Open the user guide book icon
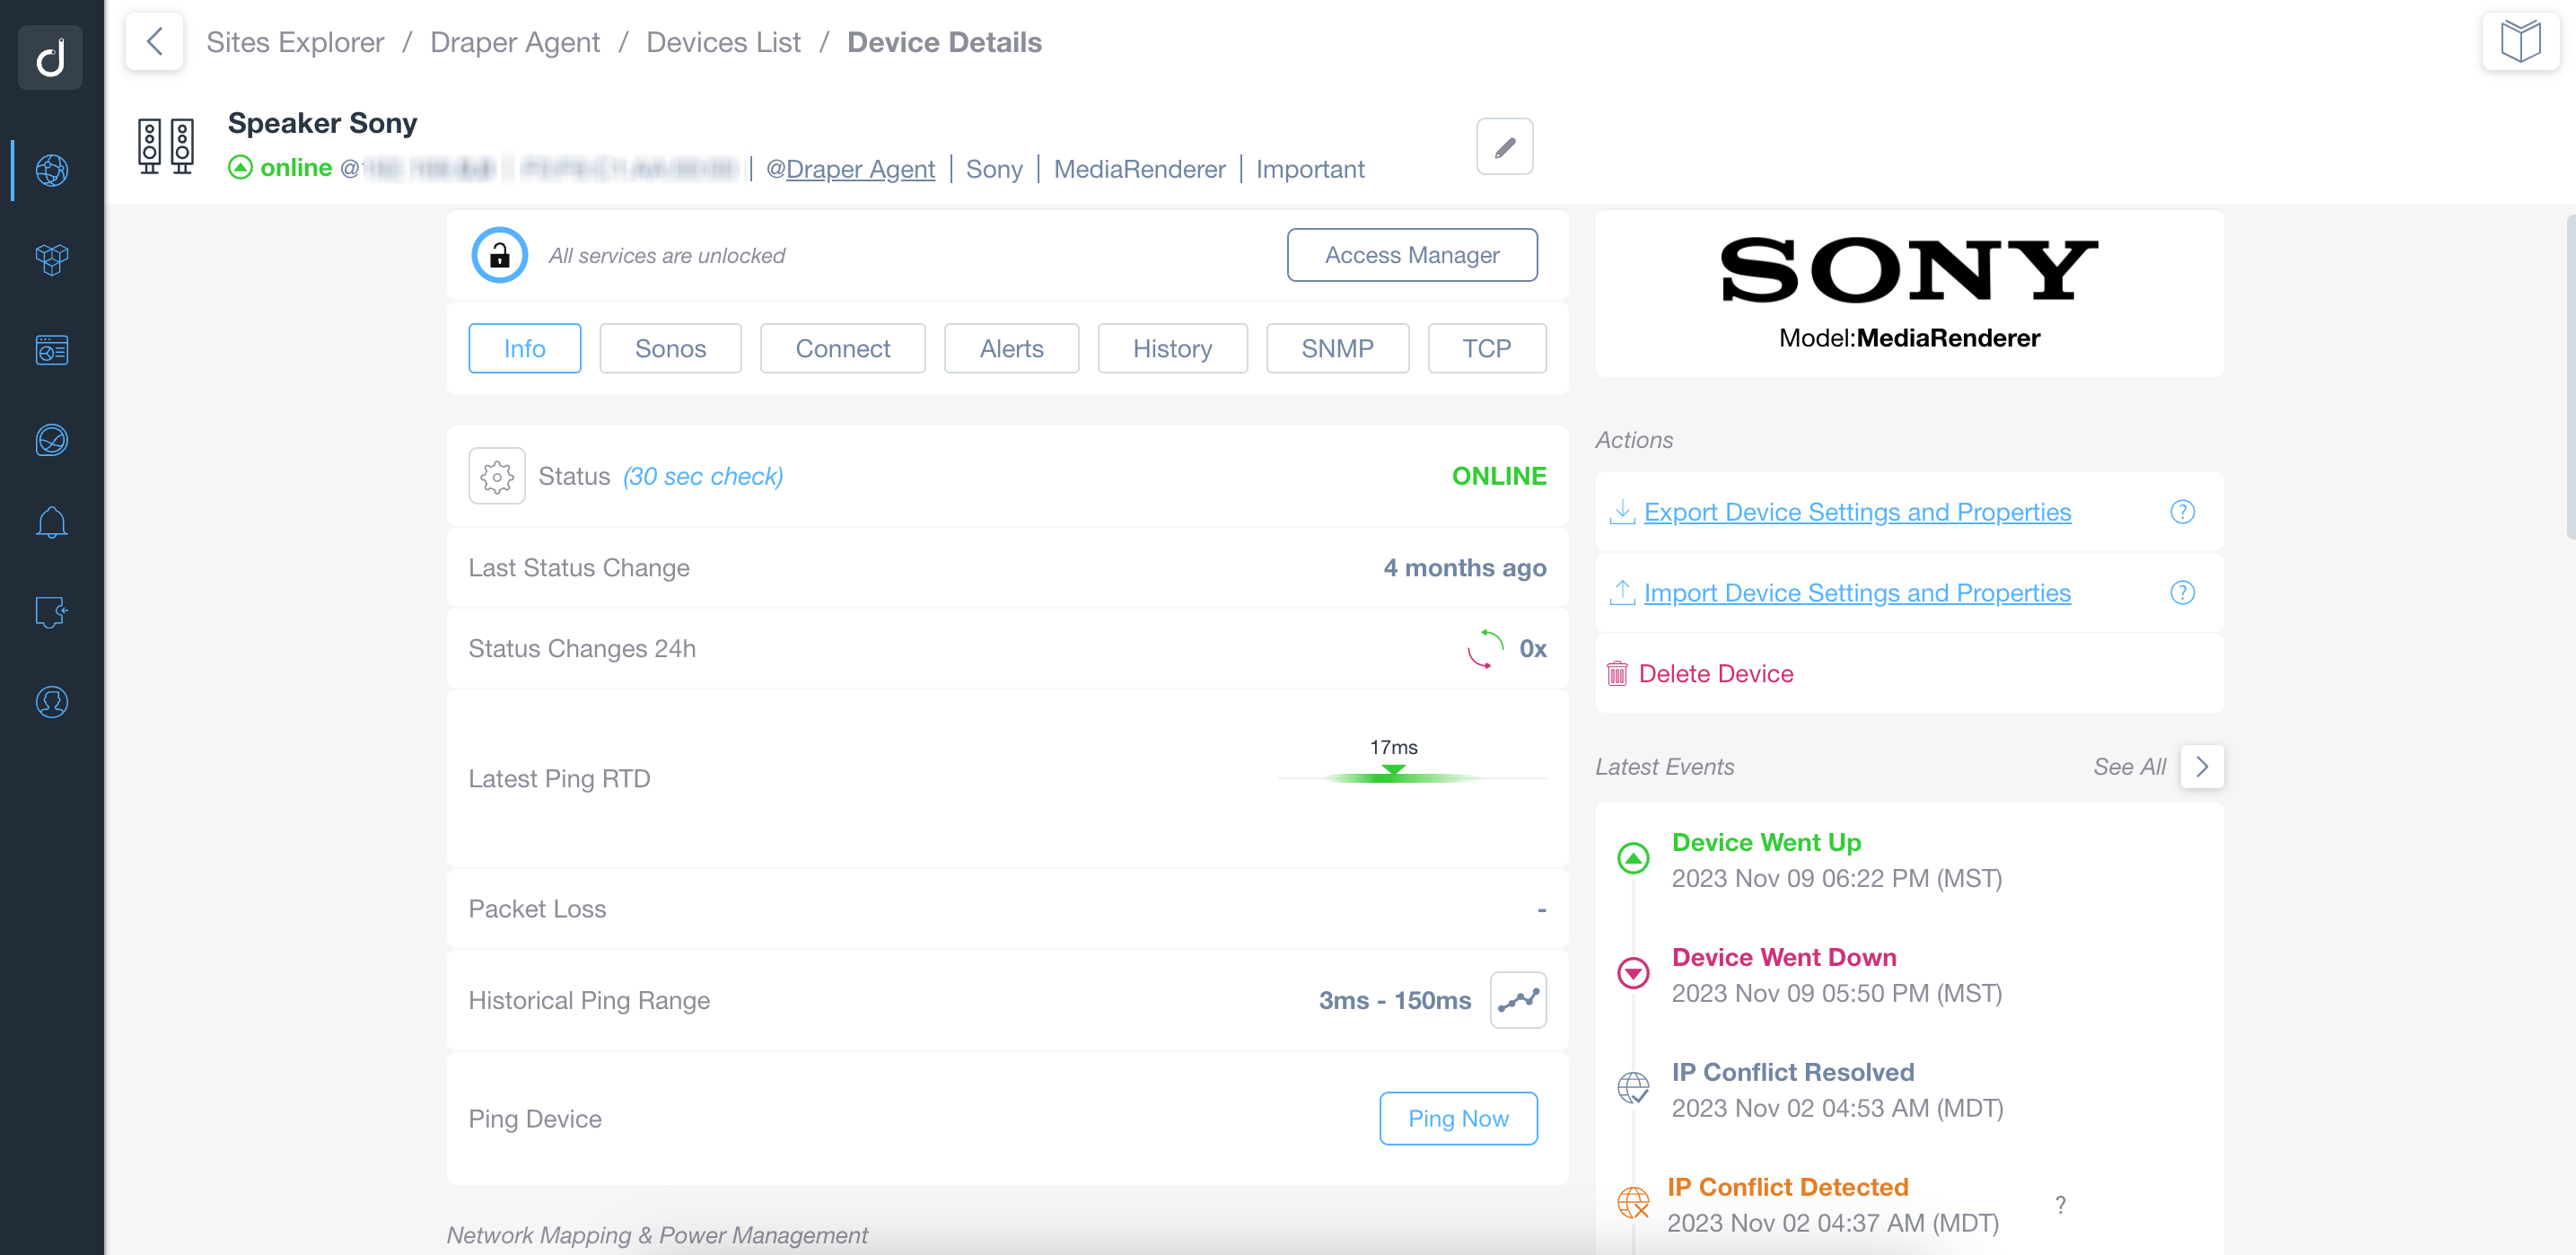The image size is (2576, 1255). 2520,41
